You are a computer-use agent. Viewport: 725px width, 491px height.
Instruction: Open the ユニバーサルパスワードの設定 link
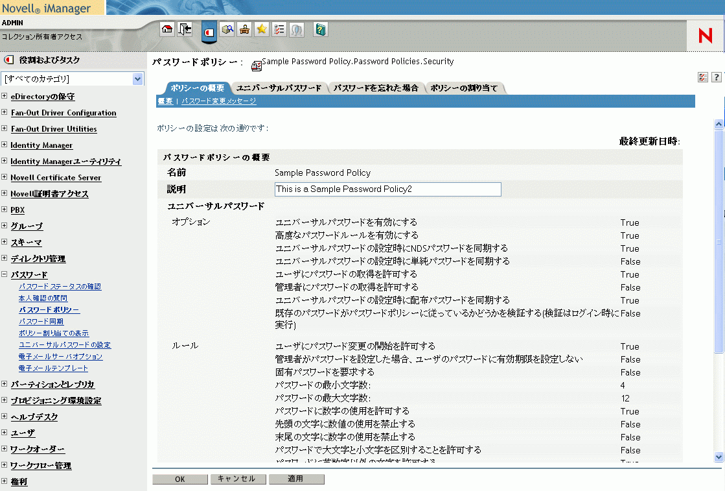[65, 345]
